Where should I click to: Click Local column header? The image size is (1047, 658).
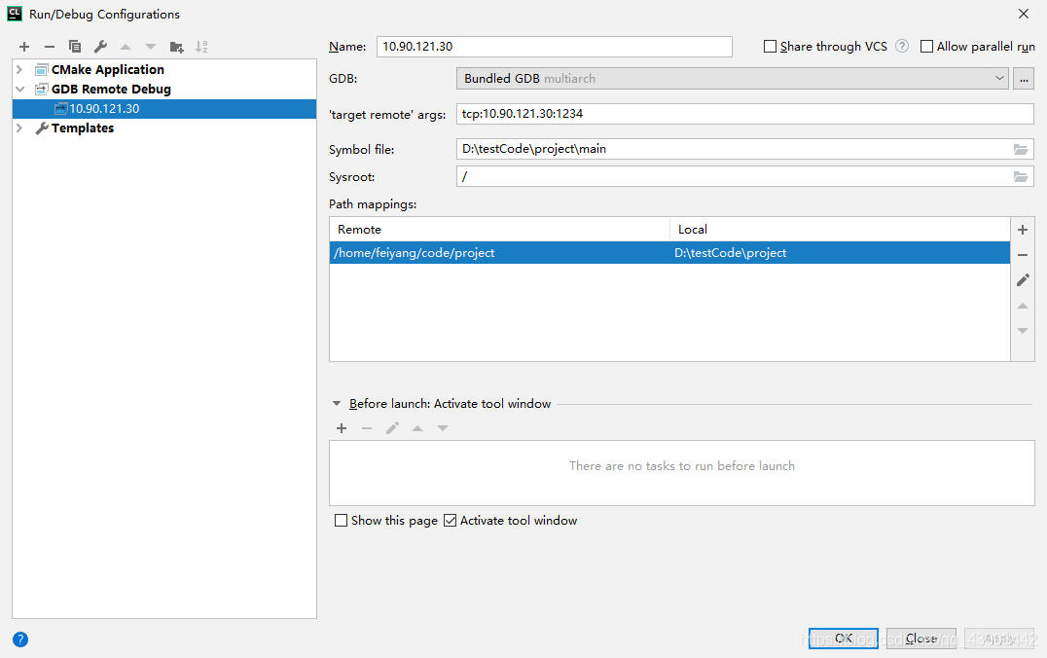(840, 229)
